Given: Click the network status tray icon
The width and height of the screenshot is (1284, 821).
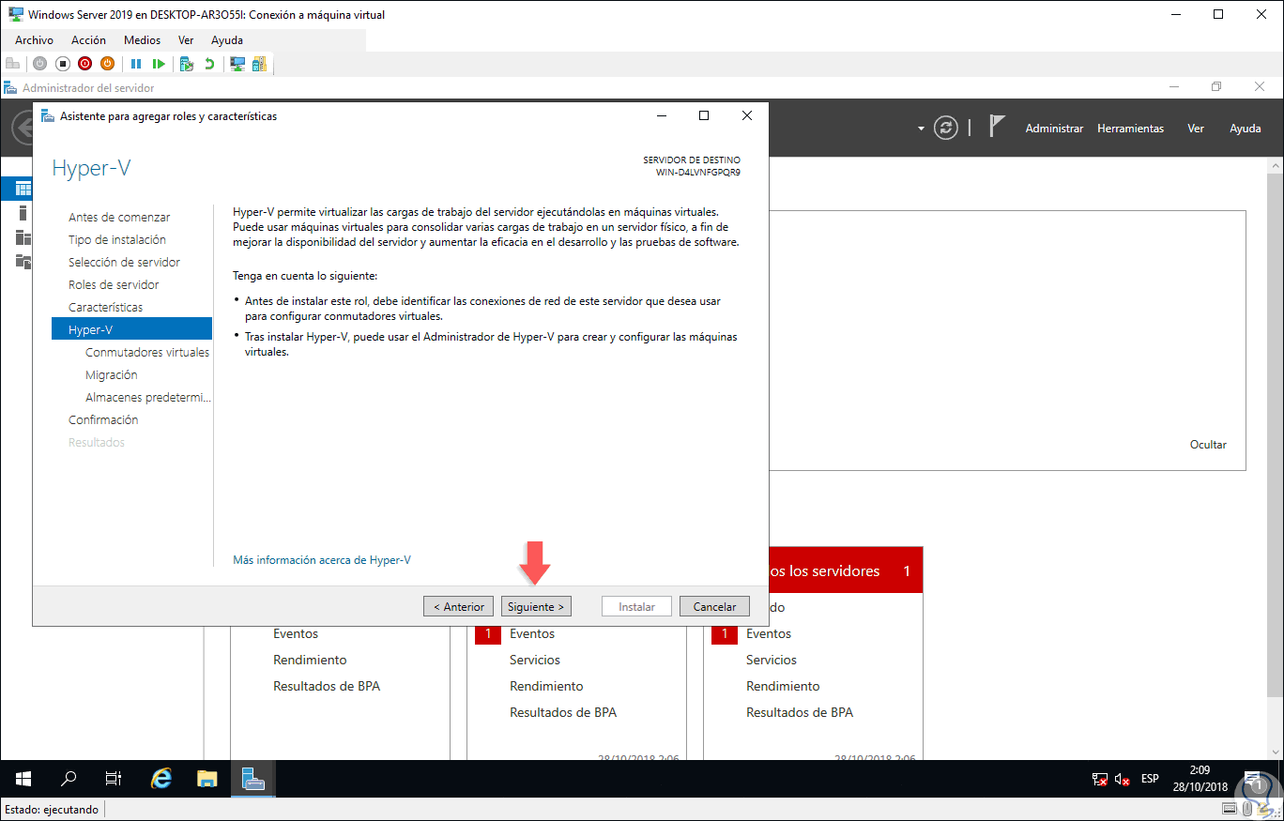Looking at the screenshot, I should [x=1100, y=779].
